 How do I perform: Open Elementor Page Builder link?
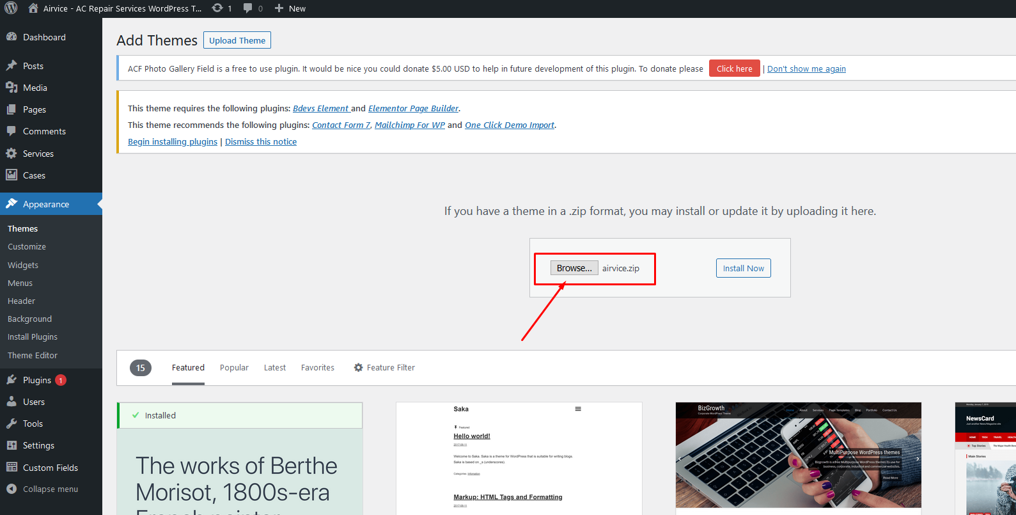(x=413, y=109)
